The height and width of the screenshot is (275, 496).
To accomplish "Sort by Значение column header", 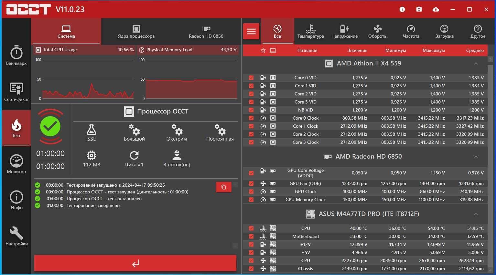I will (x=357, y=50).
